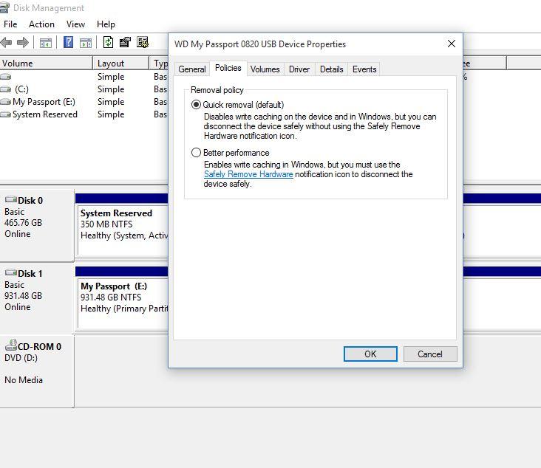Switch to the General tab
This screenshot has width=541, height=468.
click(192, 69)
